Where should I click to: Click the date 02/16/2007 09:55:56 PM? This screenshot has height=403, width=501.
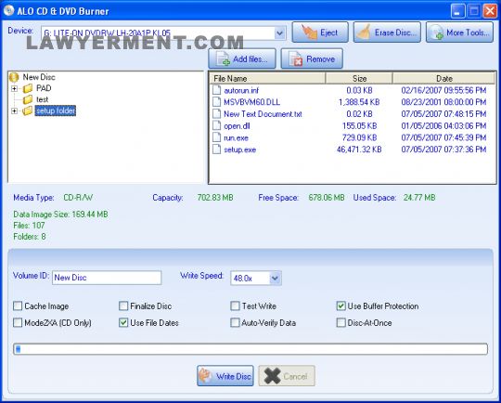[443, 90]
